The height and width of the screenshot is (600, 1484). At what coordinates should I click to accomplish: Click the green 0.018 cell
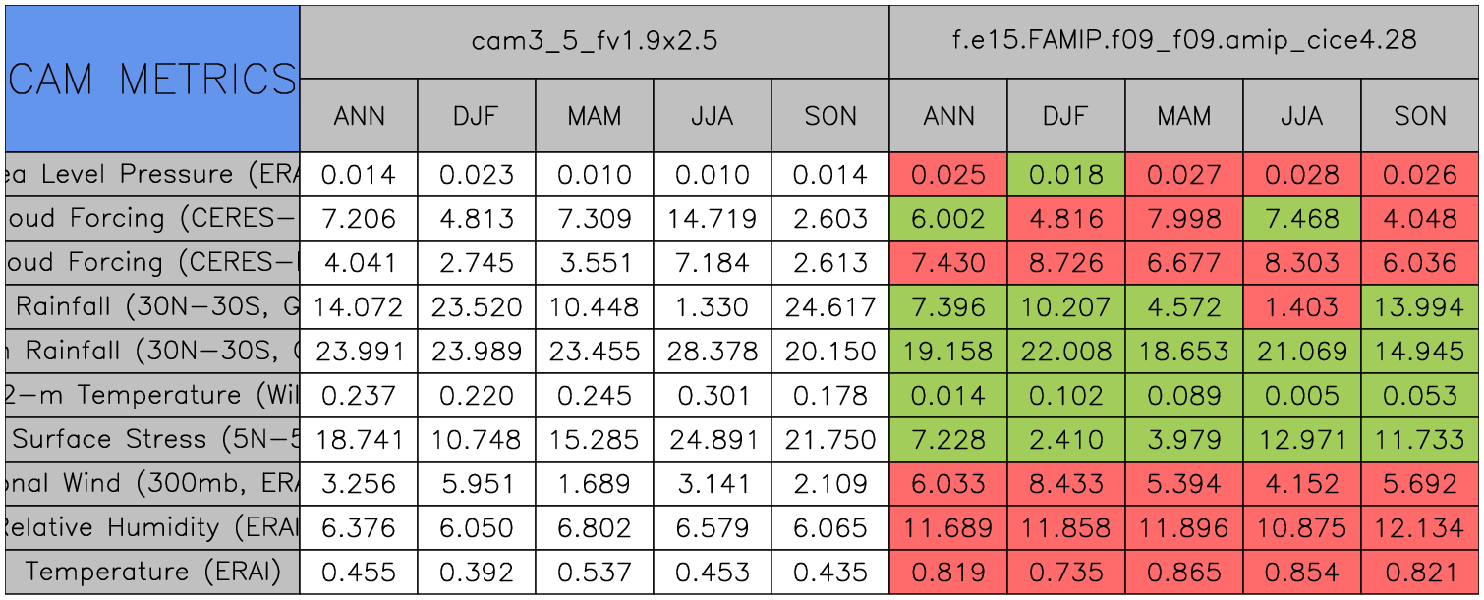pyautogui.click(x=1066, y=175)
